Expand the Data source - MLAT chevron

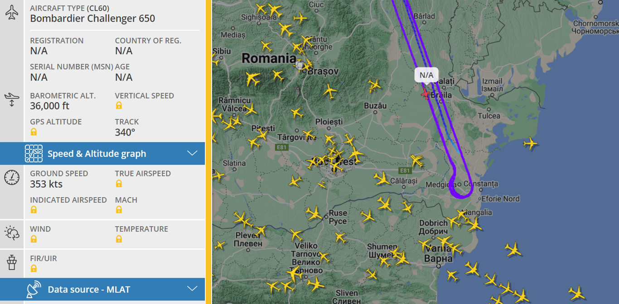coord(193,289)
